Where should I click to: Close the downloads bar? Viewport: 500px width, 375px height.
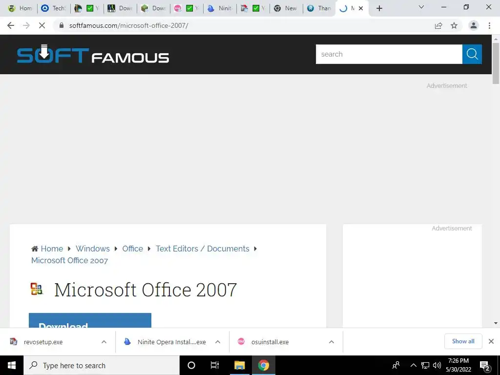491,341
